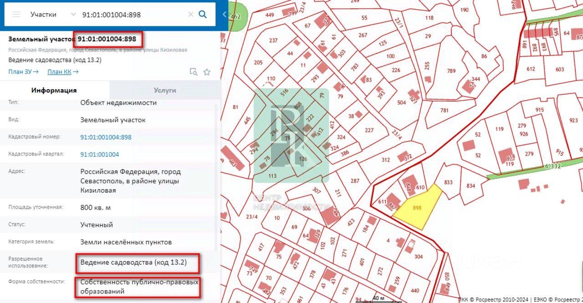Screen dimensions: 583x303
Task: Click parcel 789 on the map
Action: click(451, 71)
